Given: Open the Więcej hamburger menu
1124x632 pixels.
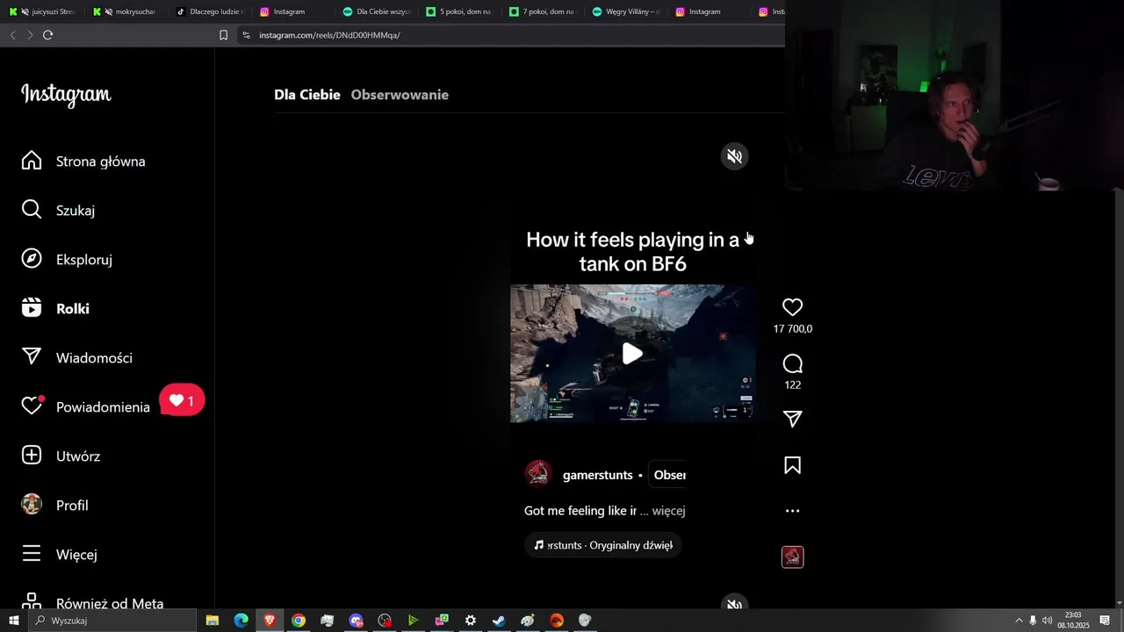Looking at the screenshot, I should click(59, 555).
